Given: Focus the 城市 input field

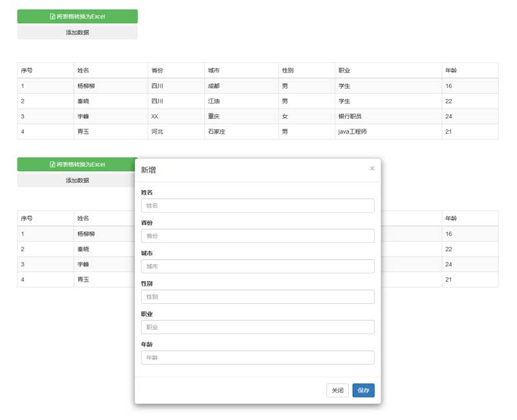Looking at the screenshot, I should click(x=258, y=266).
